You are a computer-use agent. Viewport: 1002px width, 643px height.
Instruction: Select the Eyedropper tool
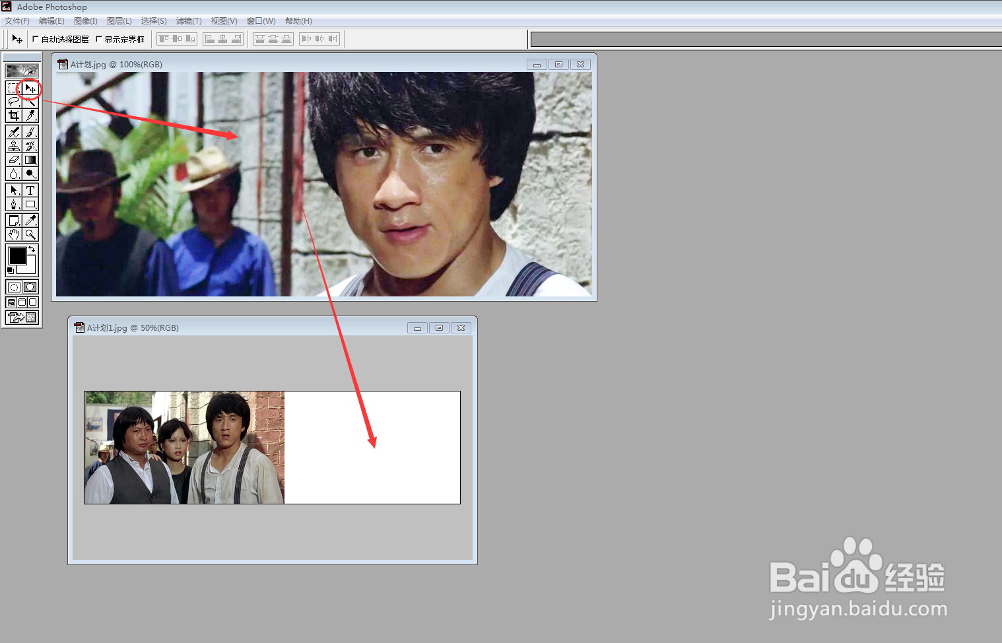point(30,220)
